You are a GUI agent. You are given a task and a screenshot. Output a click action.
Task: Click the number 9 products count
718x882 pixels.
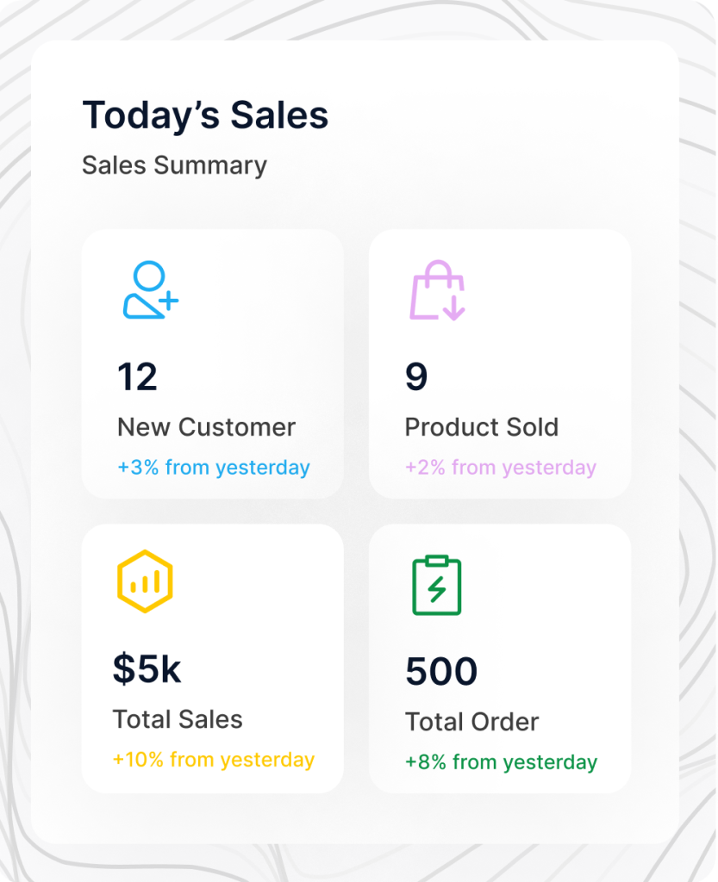pyautogui.click(x=416, y=377)
